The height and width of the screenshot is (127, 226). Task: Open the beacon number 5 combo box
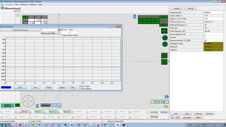pyautogui.click(x=50, y=30)
